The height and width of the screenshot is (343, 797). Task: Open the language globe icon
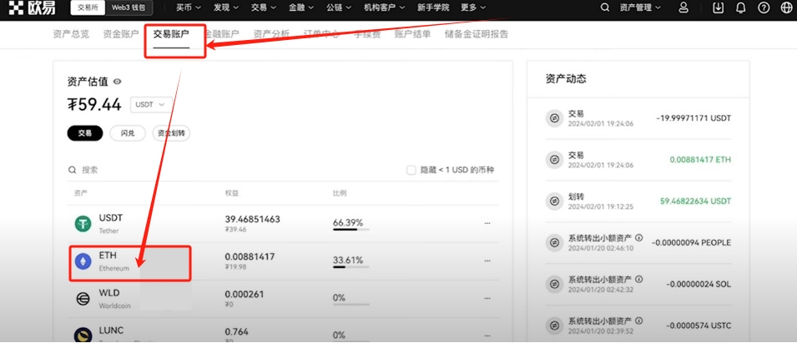[786, 7]
